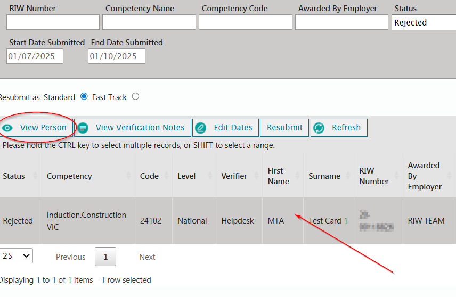Screen dimensions: 456x297
Task: Click the pencil icon on Edit Dates
Action: [201, 128]
